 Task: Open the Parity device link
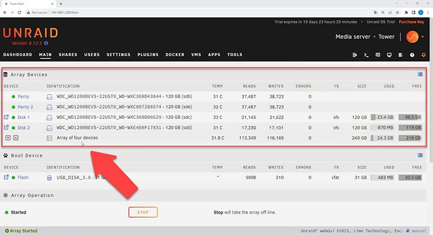point(24,96)
